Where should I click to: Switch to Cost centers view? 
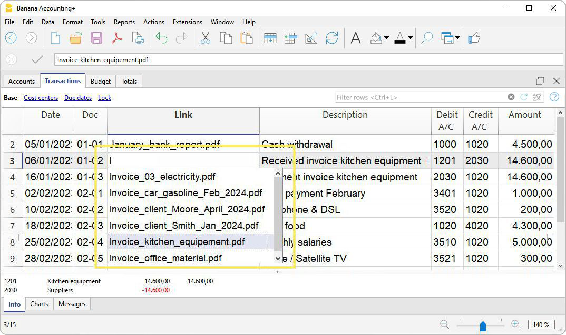41,98
